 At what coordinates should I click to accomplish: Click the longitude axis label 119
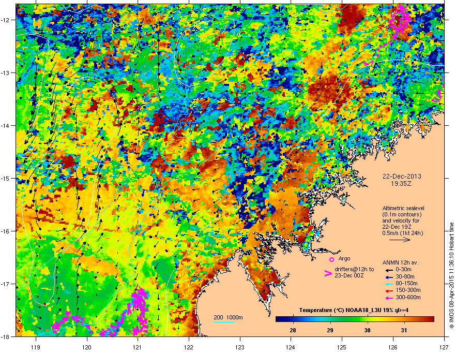(x=36, y=347)
